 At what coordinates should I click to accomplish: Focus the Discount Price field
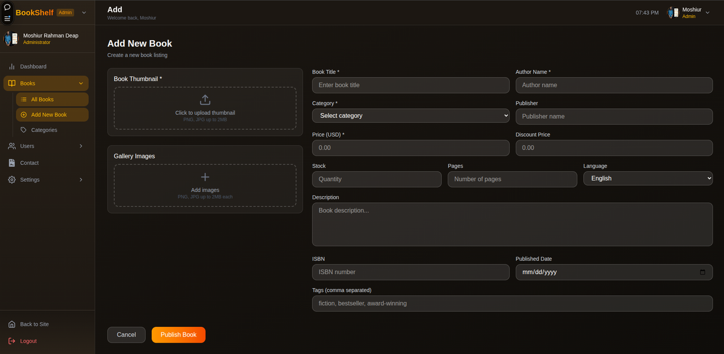614,148
